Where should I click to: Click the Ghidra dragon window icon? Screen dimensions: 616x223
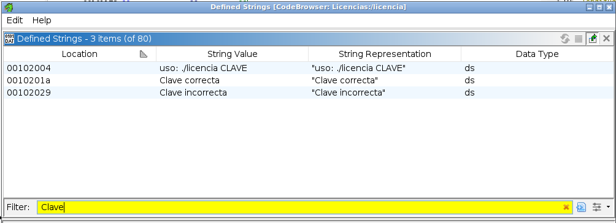click(9, 7)
